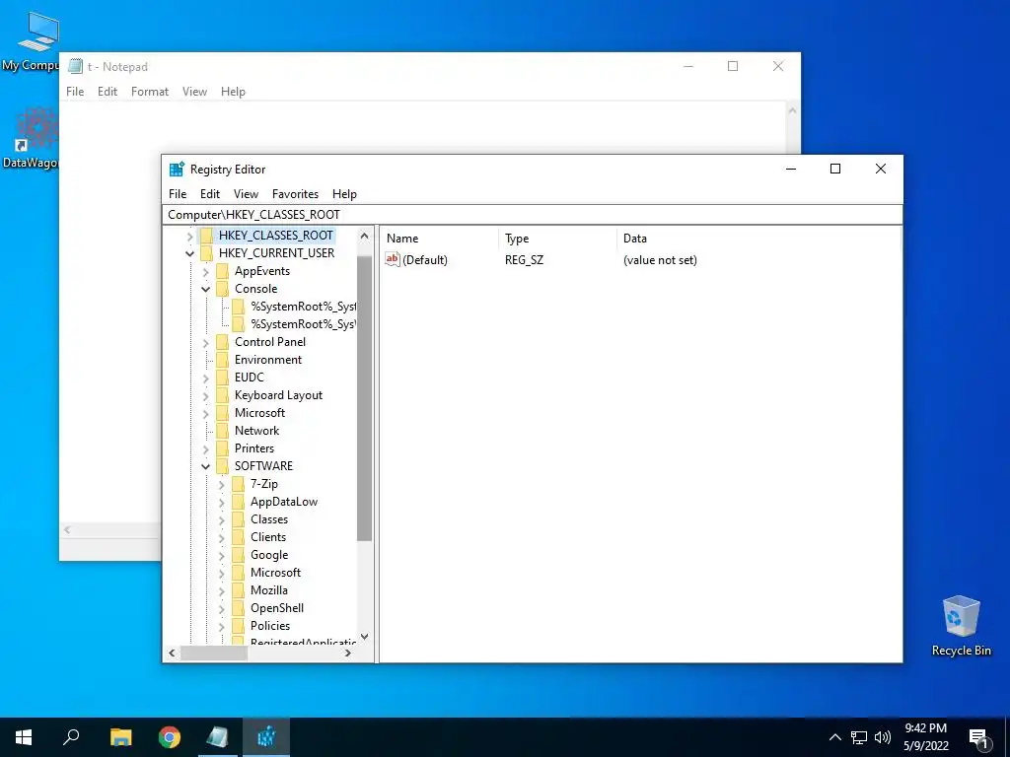Image resolution: width=1010 pixels, height=757 pixels.
Task: Open the Registry Editor View menu
Action: click(246, 194)
